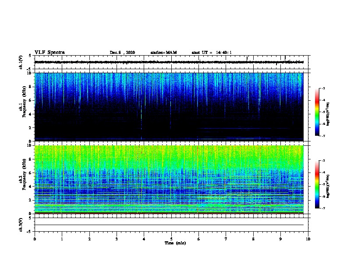Image resolution: width=347 pixels, height=268 pixels.
Task: Click the "VLF Spectra" plot title
Action: [x=50, y=53]
